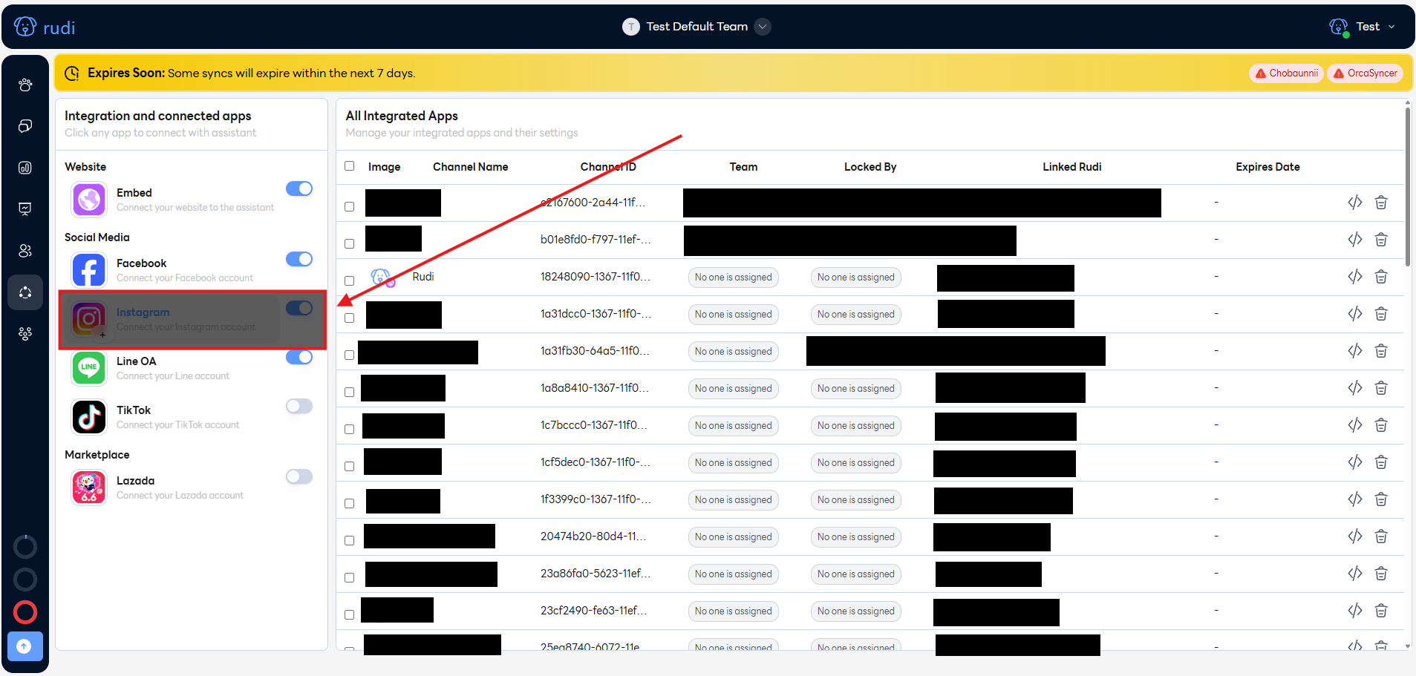
Task: Click the rudi logo in header
Action: (45, 27)
